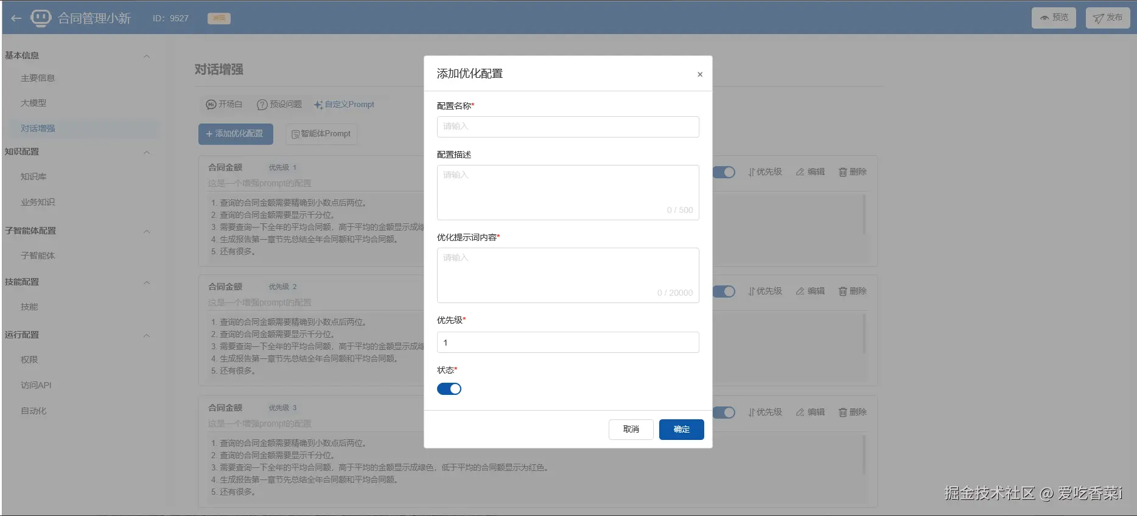Open 自动化 in the sidebar
This screenshot has height=516, width=1137.
tap(33, 411)
